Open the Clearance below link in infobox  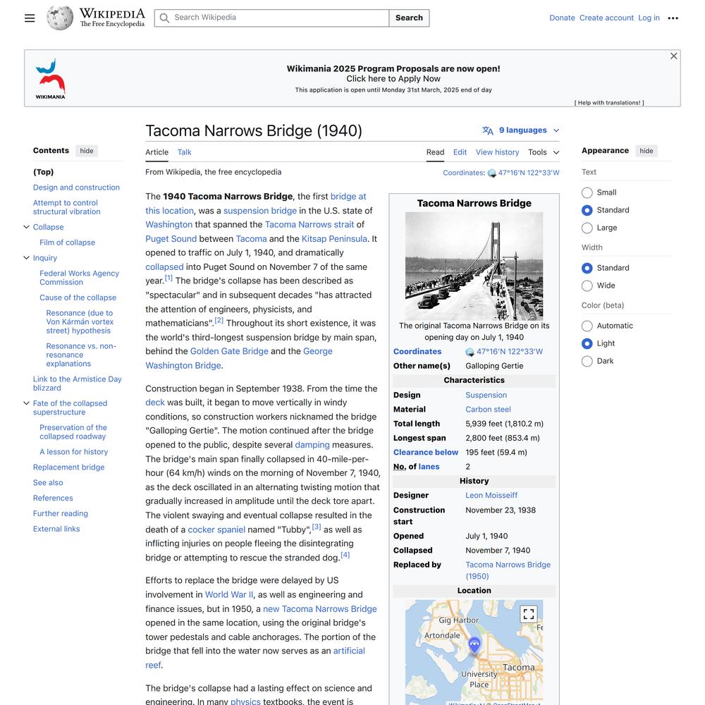click(425, 453)
